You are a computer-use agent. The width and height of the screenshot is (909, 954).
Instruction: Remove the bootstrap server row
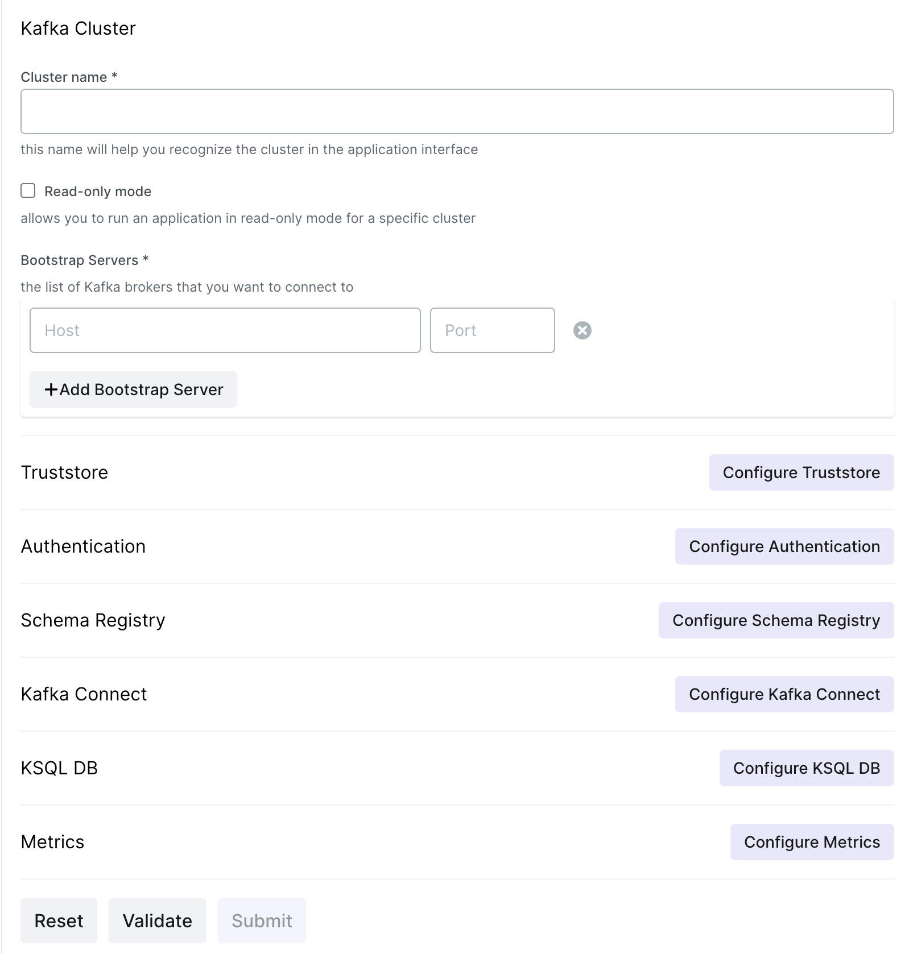582,330
